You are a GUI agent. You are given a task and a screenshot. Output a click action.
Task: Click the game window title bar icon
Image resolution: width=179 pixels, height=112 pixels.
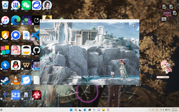pyautogui.click(x=41, y=21)
